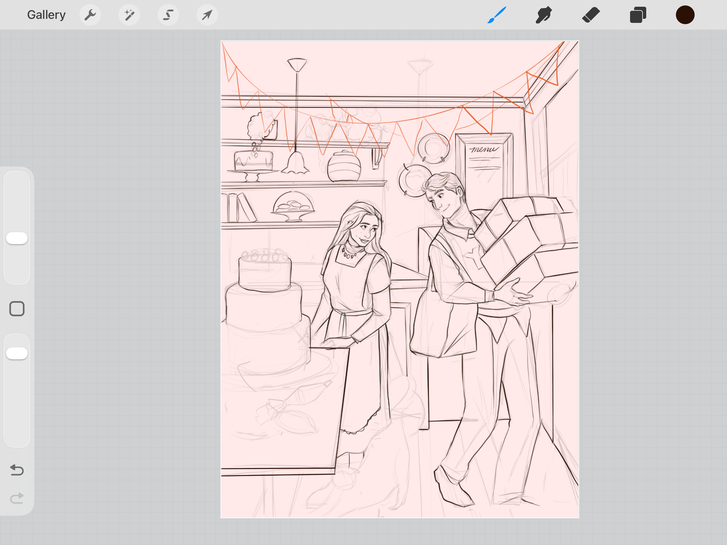
Task: Select the Paint brush tool
Action: click(x=497, y=15)
